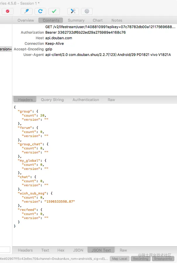
Task: Click the Breakpoints status button
Action: (x=163, y=259)
